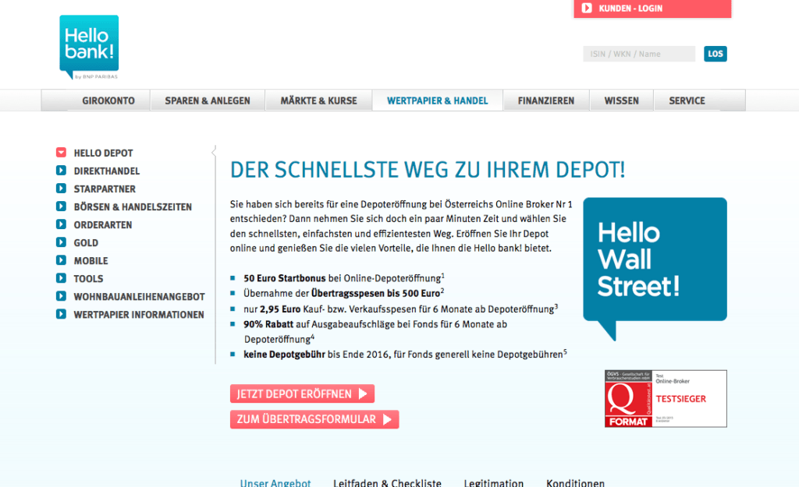Switch to the Konditionen tab
799x487 pixels.
575,482
